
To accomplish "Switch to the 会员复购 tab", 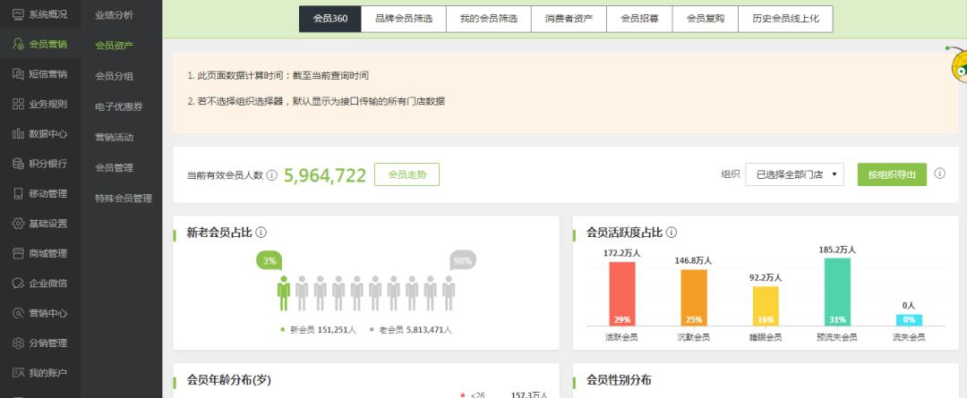I will tap(705, 19).
